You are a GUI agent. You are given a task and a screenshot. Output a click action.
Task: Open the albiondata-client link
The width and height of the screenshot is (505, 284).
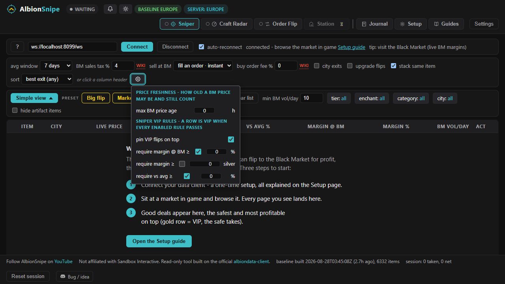(x=251, y=262)
